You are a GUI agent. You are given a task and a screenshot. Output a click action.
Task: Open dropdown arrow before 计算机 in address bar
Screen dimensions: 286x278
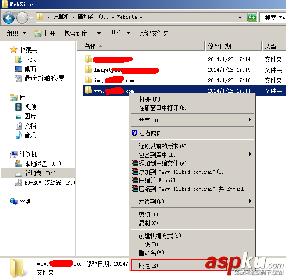pyautogui.click(x=48, y=18)
